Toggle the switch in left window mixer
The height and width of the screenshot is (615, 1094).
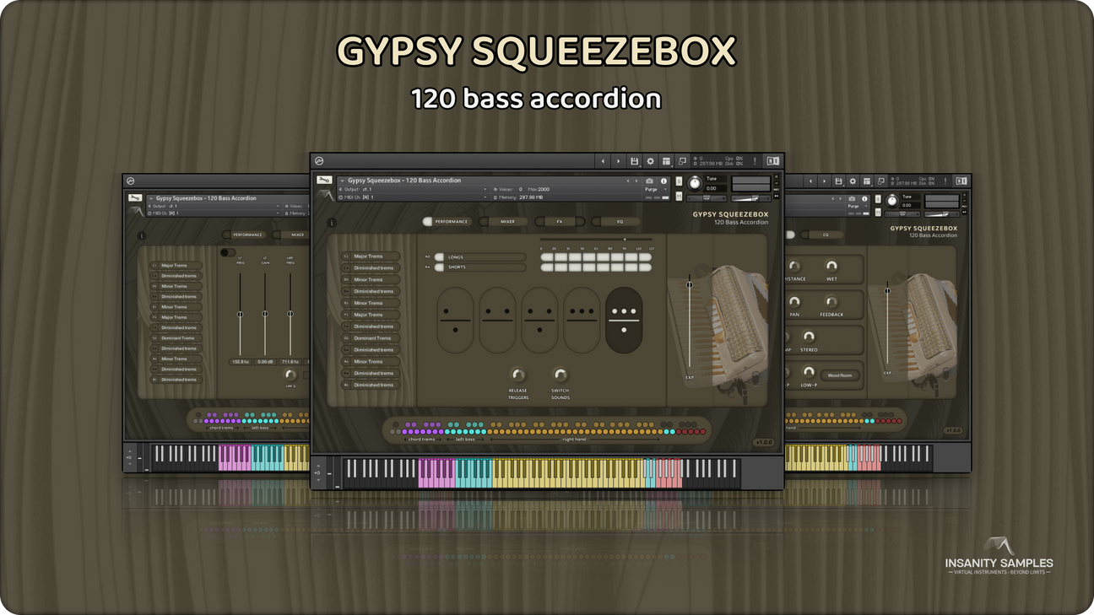coord(228,252)
